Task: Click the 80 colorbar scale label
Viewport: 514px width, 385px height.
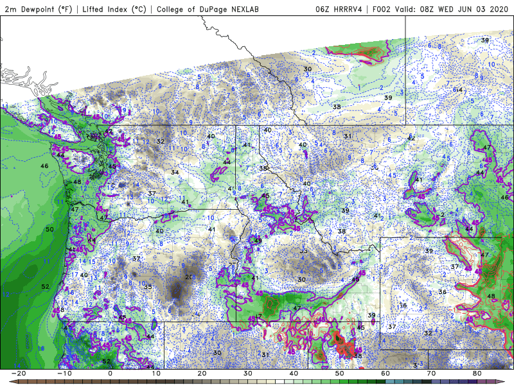Action: 477,373
